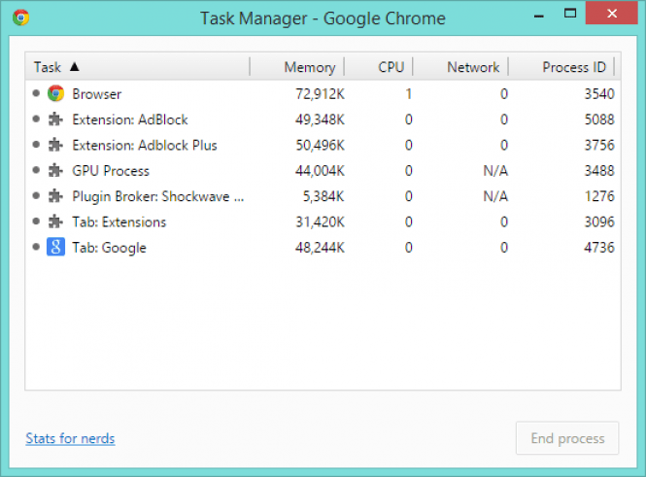Maximize the Task Manager window
This screenshot has height=477, width=646.
point(570,14)
